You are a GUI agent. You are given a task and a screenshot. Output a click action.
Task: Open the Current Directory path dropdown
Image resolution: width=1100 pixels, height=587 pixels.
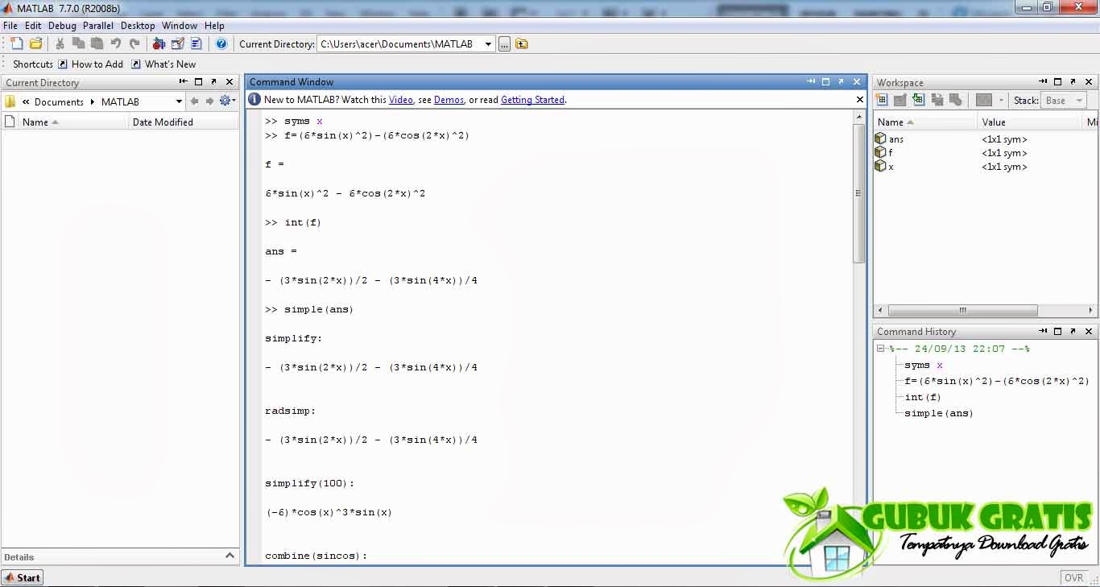coord(489,43)
